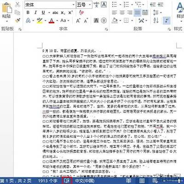184x184 pixels.
Task: Activate the Format Painter brush
Action: tap(17, 20)
